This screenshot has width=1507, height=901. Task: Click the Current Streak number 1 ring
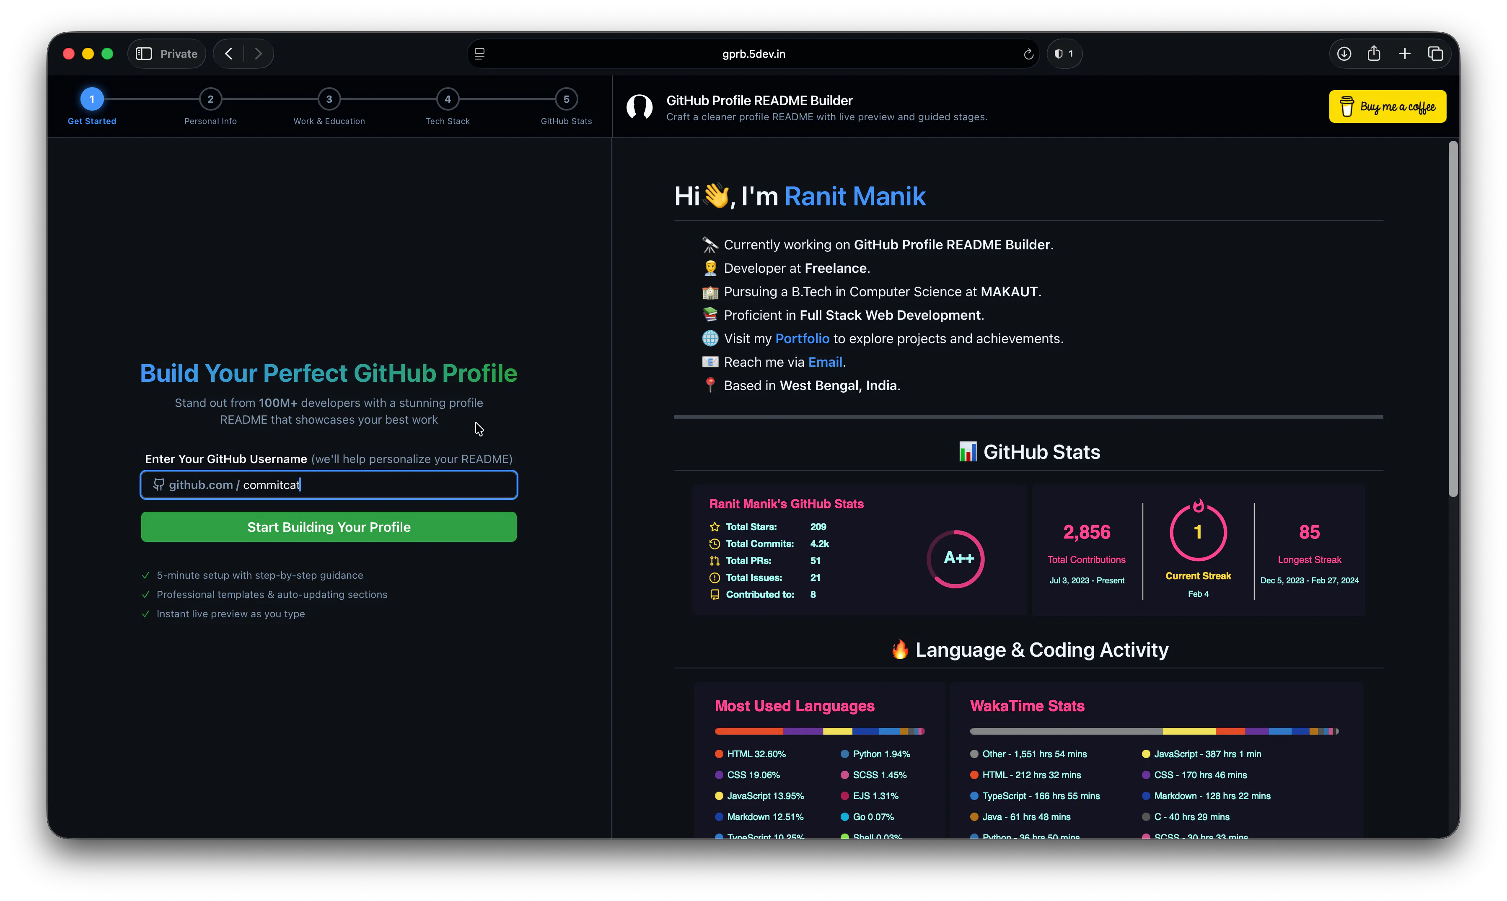[1198, 532]
